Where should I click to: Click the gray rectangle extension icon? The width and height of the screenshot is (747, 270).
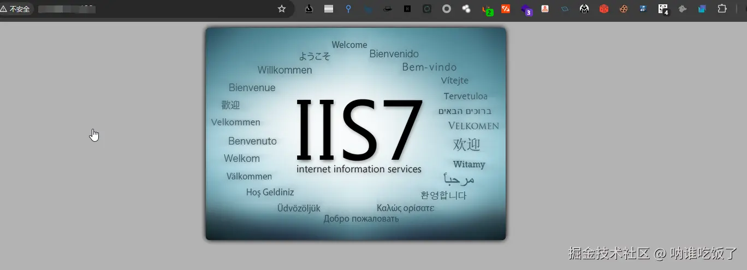[x=329, y=9]
